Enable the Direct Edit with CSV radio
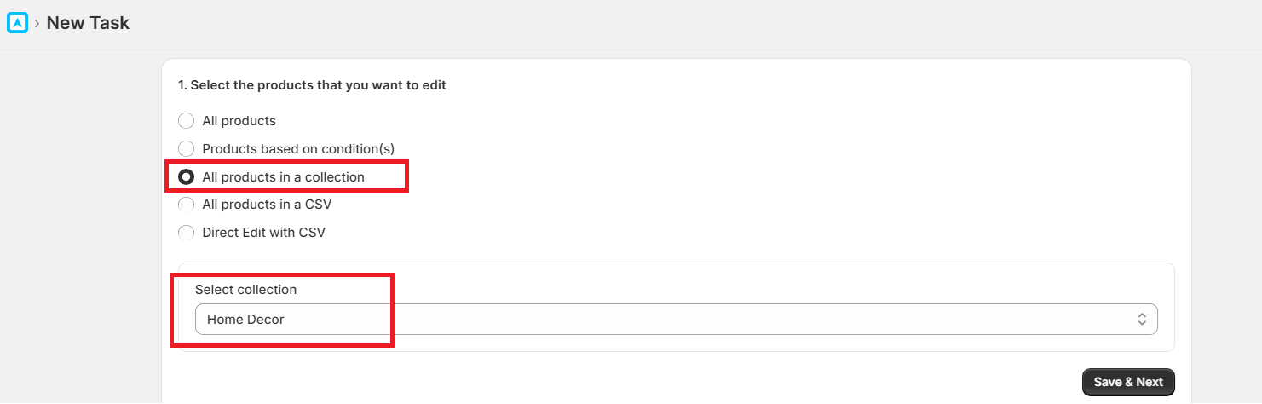Image resolution: width=1262 pixels, height=404 pixels. click(186, 233)
